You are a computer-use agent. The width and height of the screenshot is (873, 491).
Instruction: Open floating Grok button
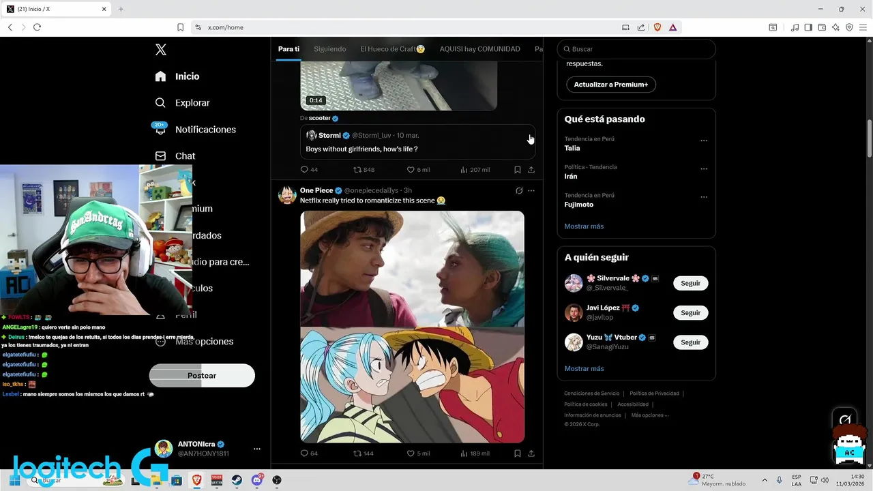pos(845,419)
